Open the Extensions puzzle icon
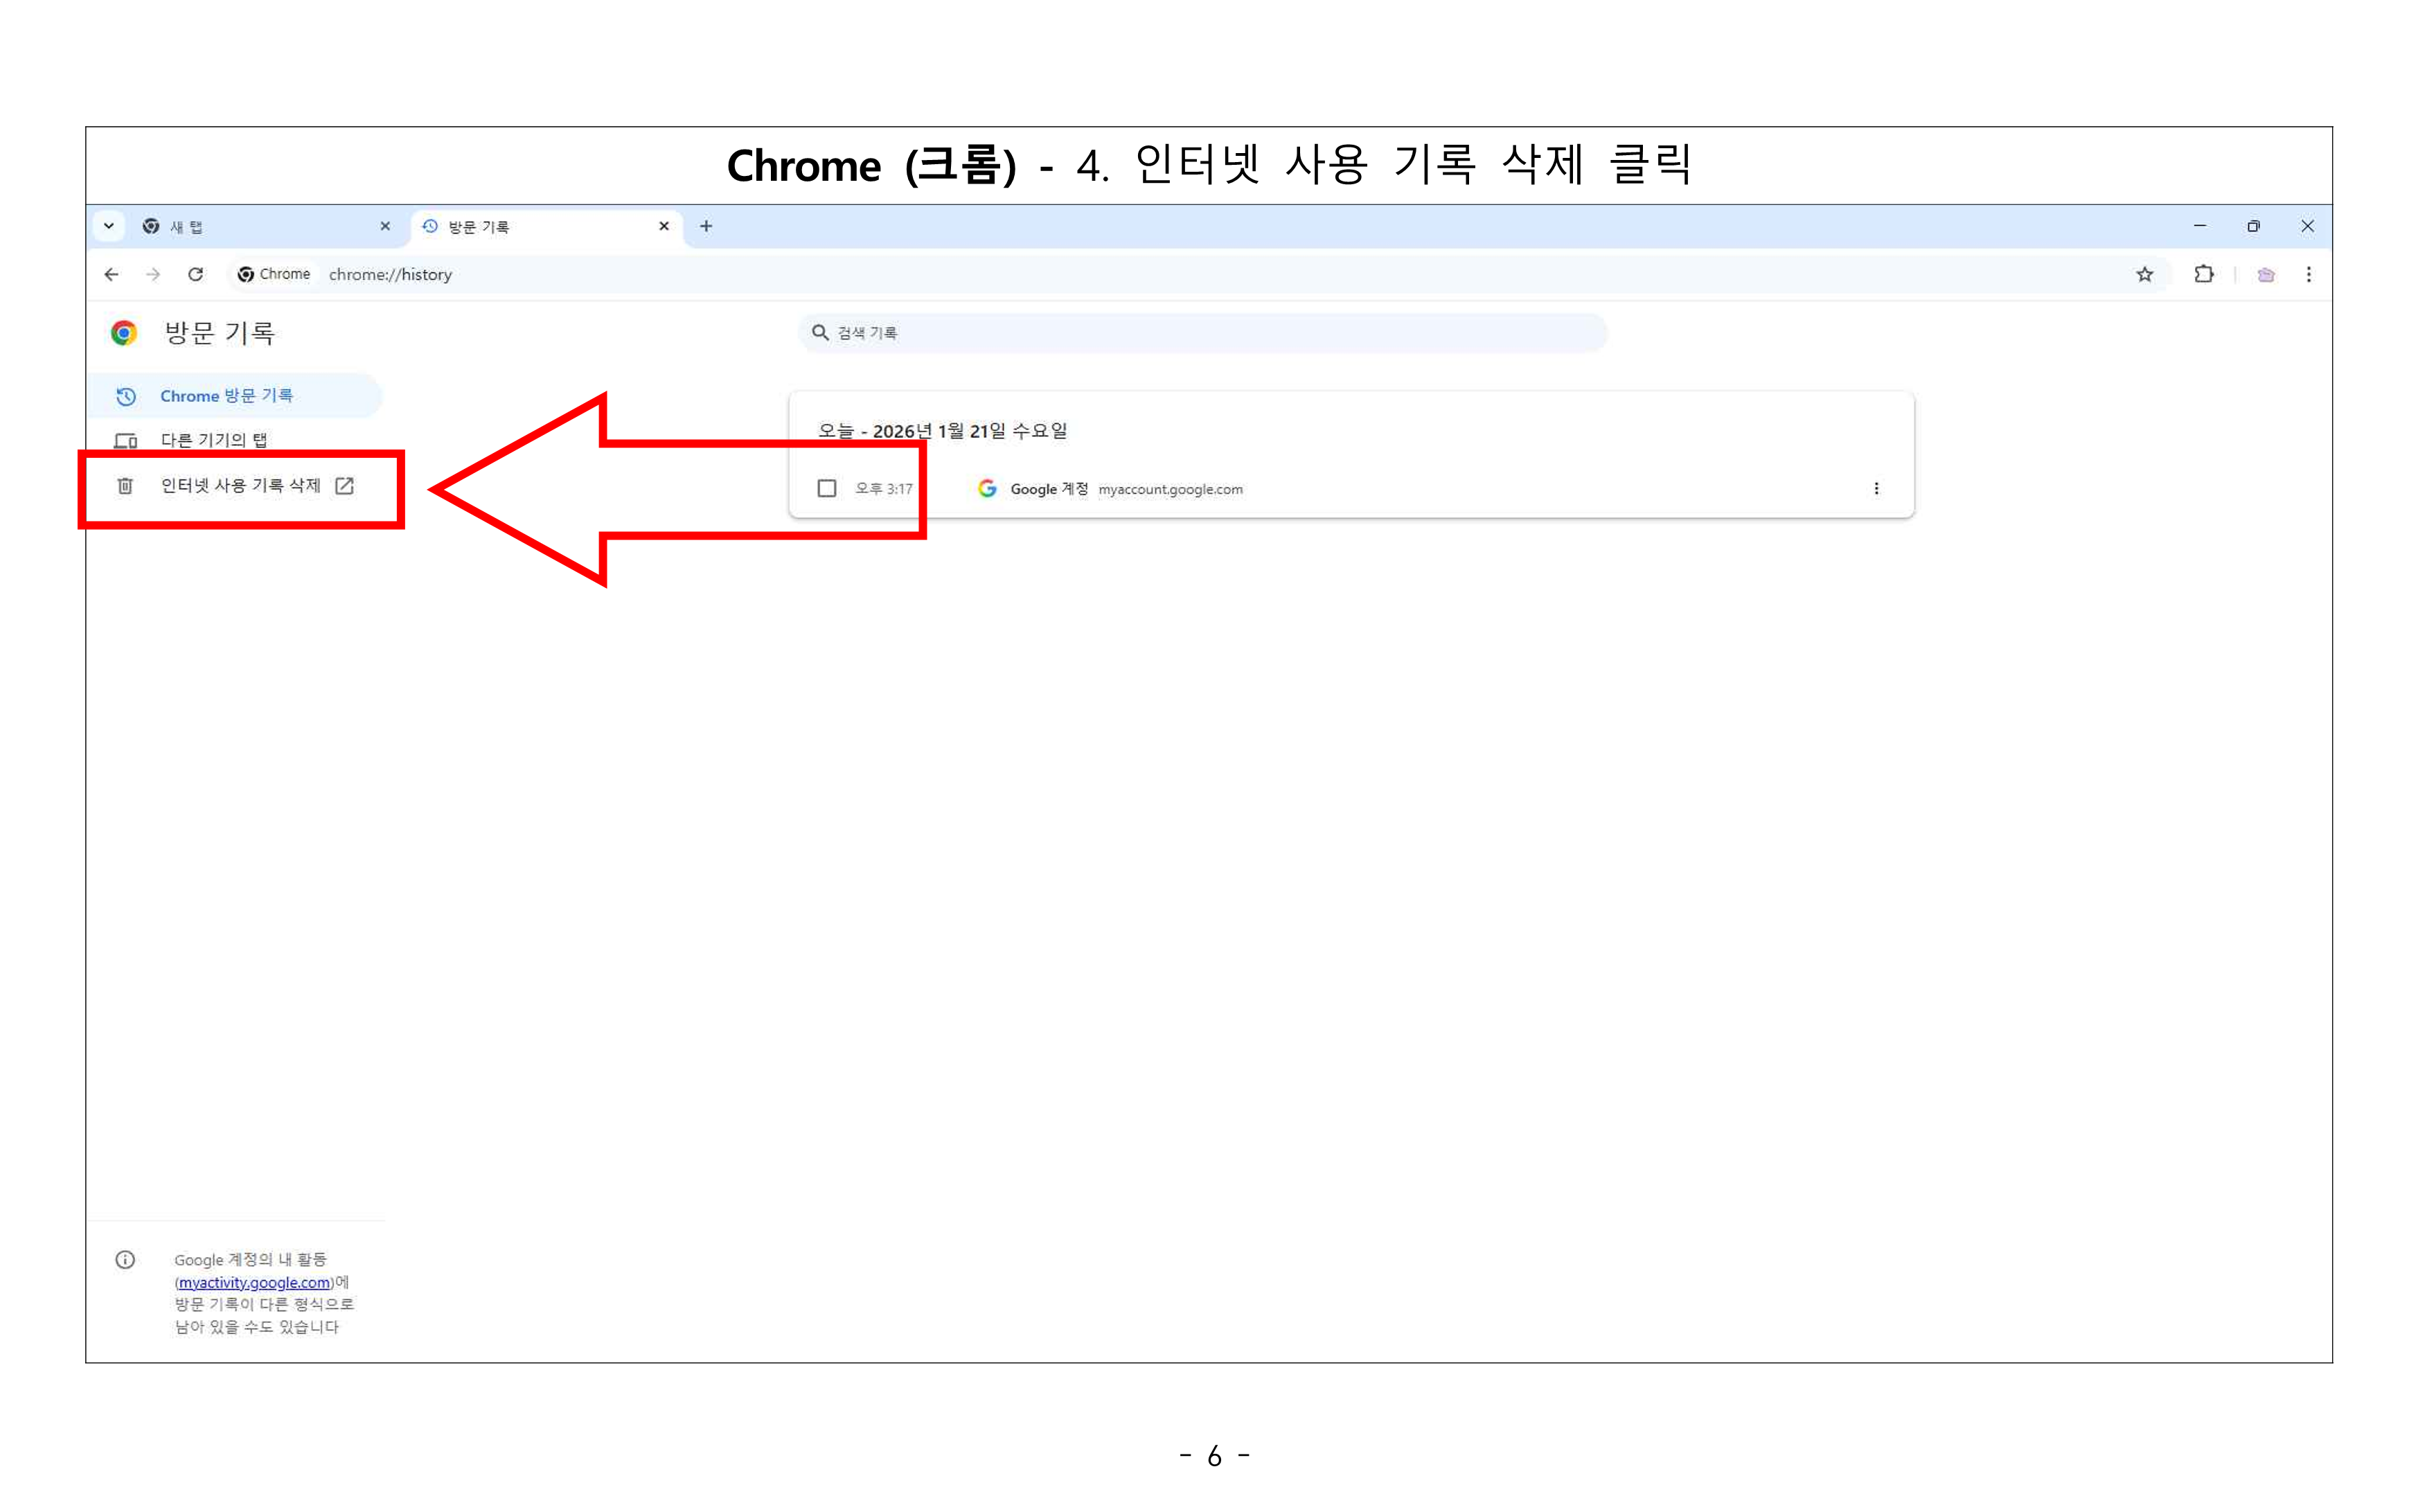The height and width of the screenshot is (1512, 2427). tap(2203, 274)
